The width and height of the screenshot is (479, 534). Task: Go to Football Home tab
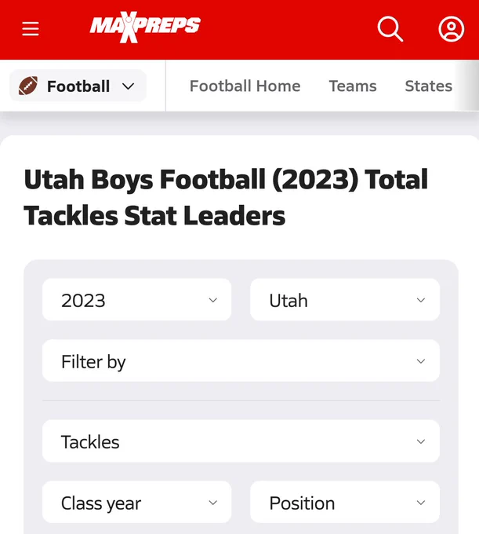[x=245, y=86]
